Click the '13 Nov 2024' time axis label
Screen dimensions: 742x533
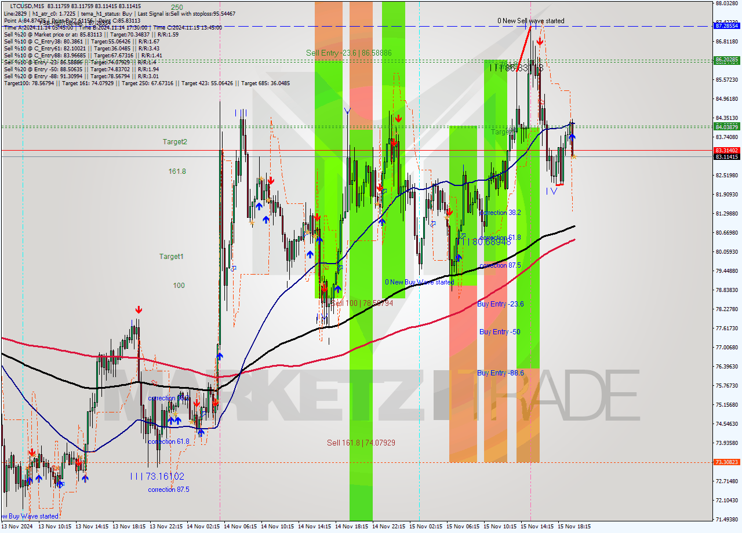[18, 527]
